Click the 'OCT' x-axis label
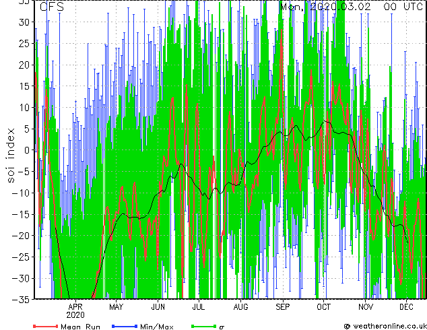The height and width of the screenshot is (330, 427). (x=323, y=307)
